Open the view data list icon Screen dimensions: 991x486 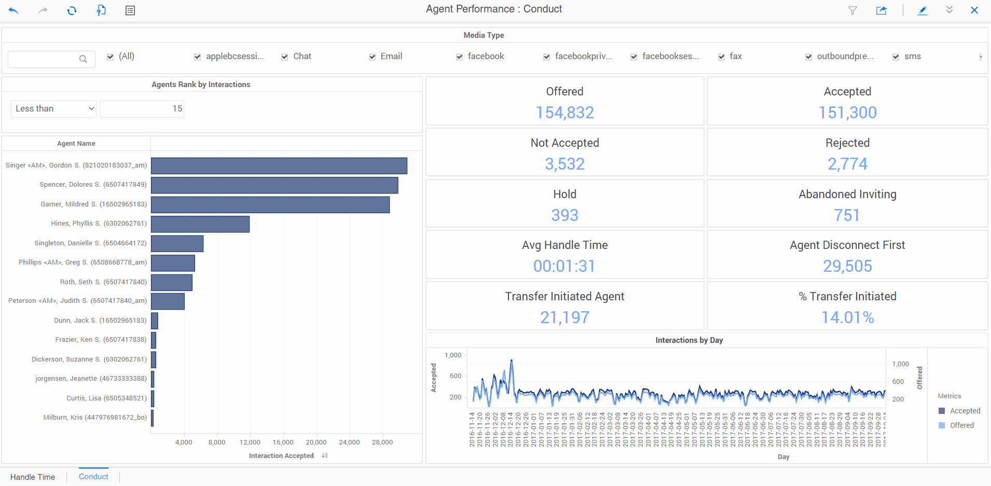click(x=130, y=10)
